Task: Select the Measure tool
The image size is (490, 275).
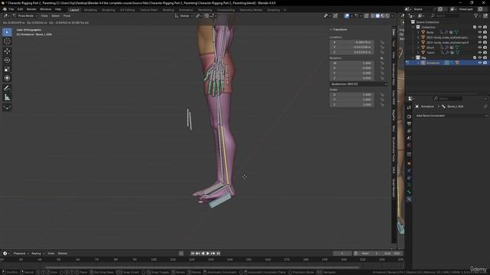Action: coord(7,98)
